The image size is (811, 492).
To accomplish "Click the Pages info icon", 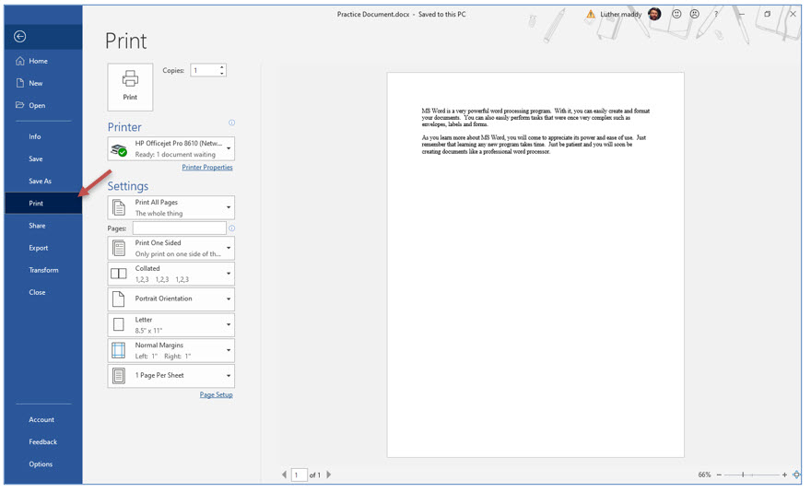I will pyautogui.click(x=233, y=229).
